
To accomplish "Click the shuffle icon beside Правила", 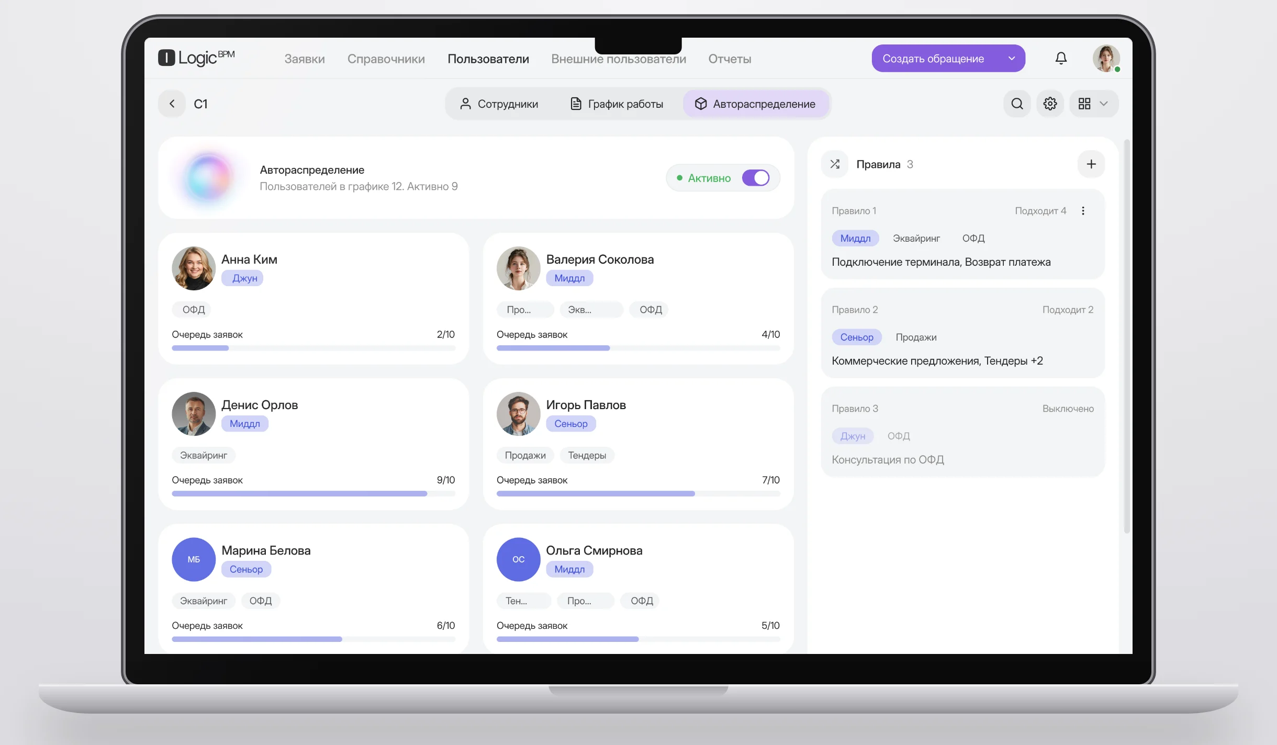I will point(835,164).
